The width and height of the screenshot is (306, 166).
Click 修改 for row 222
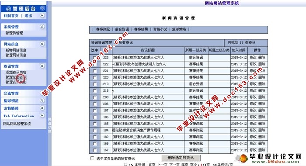pyautogui.click(x=253, y=64)
